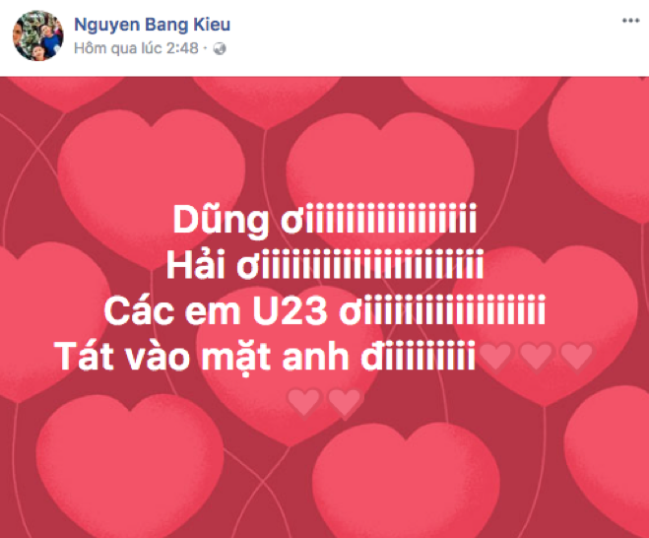Click the first heart emoji after 'điiiiiiii'
The width and height of the screenshot is (649, 538).
[x=495, y=357]
